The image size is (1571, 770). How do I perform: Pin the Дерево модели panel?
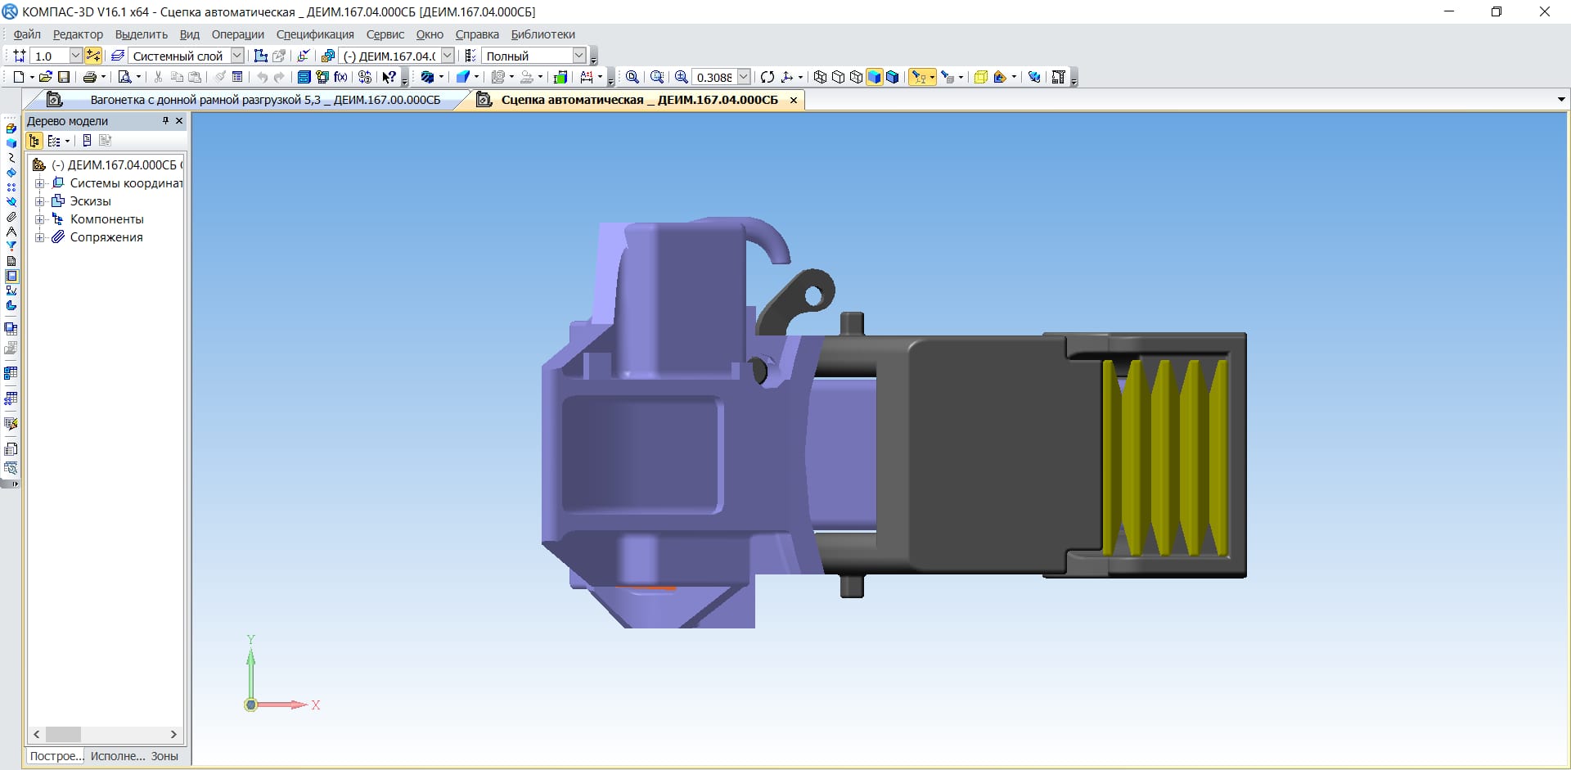tap(165, 120)
